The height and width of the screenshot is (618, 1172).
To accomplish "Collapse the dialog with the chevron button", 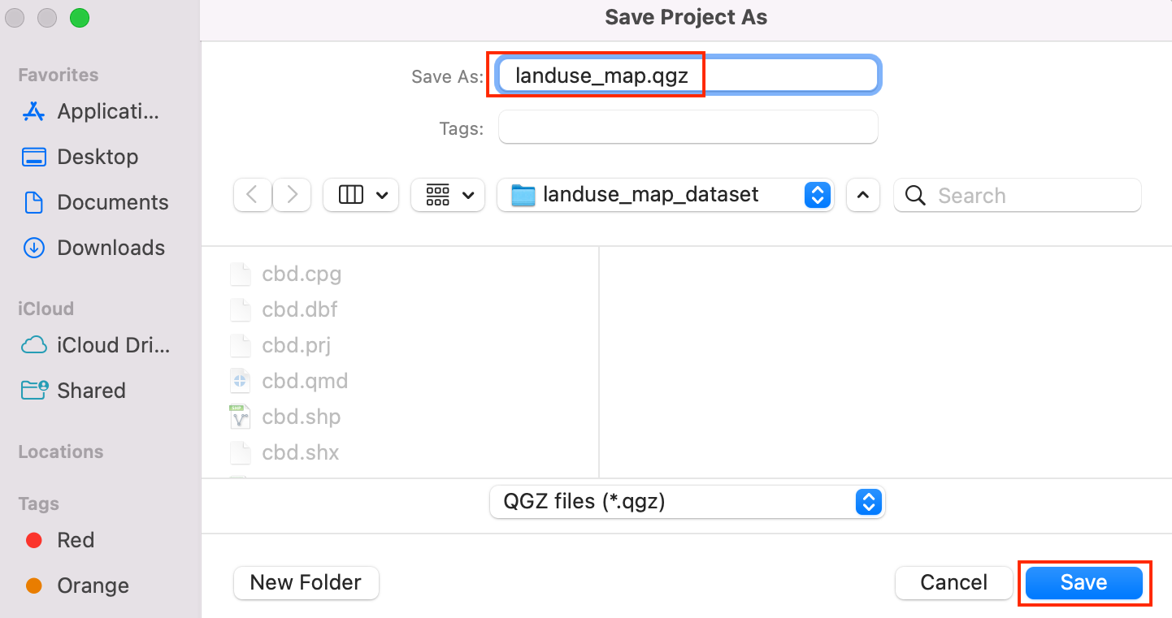I will click(x=863, y=195).
